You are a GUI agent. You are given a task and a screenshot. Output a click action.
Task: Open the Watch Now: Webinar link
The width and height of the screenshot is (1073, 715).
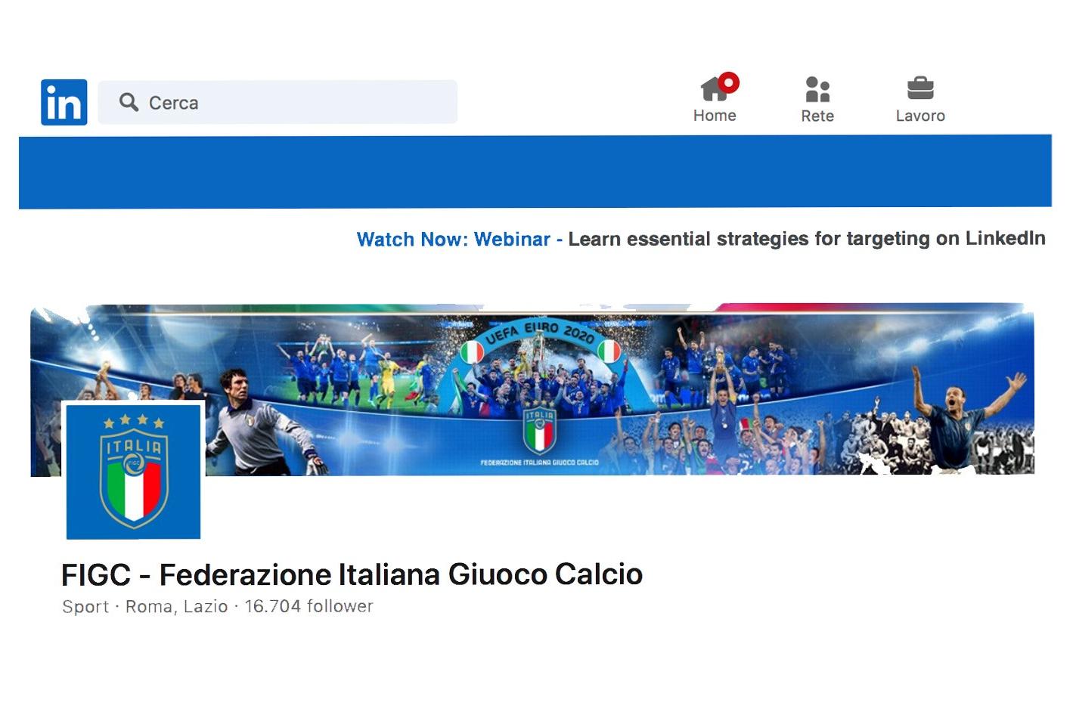click(453, 240)
